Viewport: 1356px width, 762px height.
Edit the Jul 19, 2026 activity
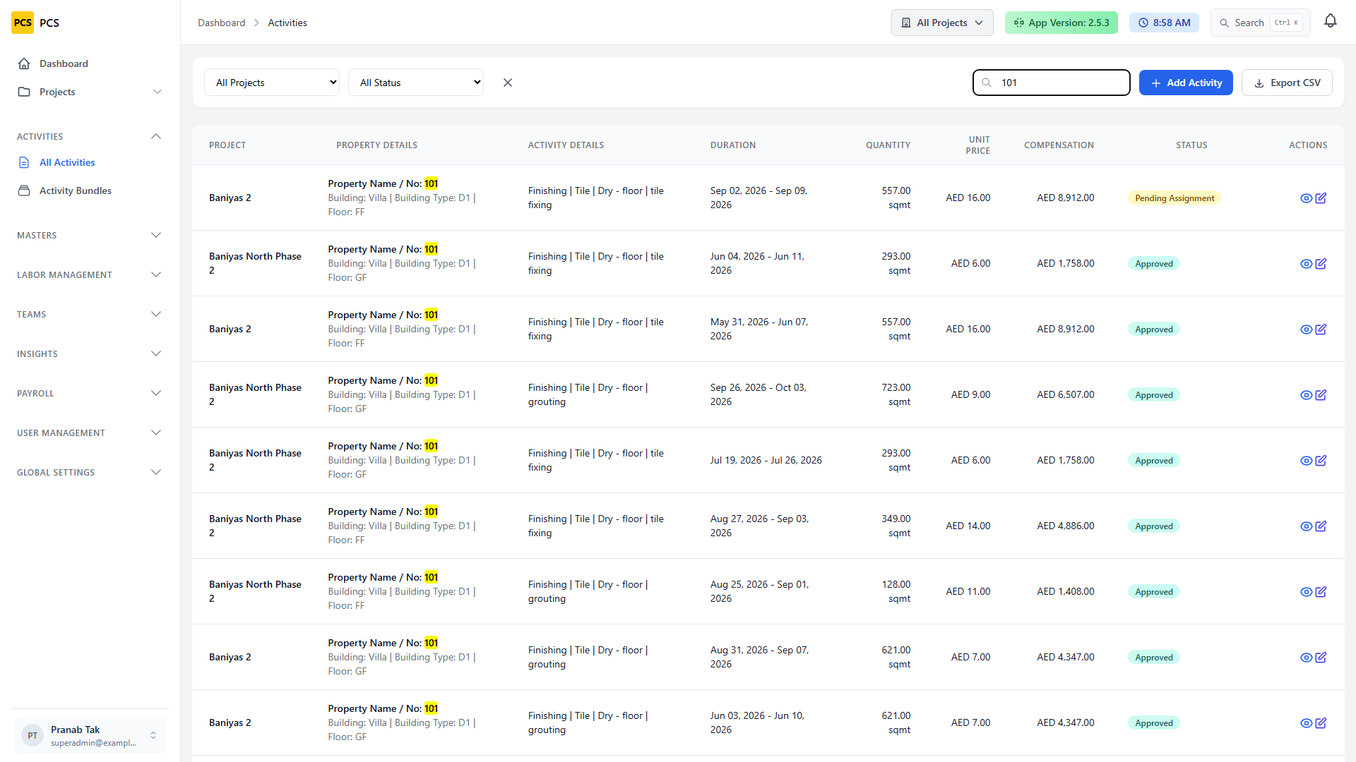pos(1321,461)
